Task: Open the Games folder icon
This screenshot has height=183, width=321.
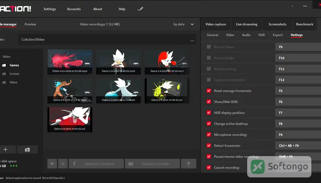Action: (x=4, y=65)
